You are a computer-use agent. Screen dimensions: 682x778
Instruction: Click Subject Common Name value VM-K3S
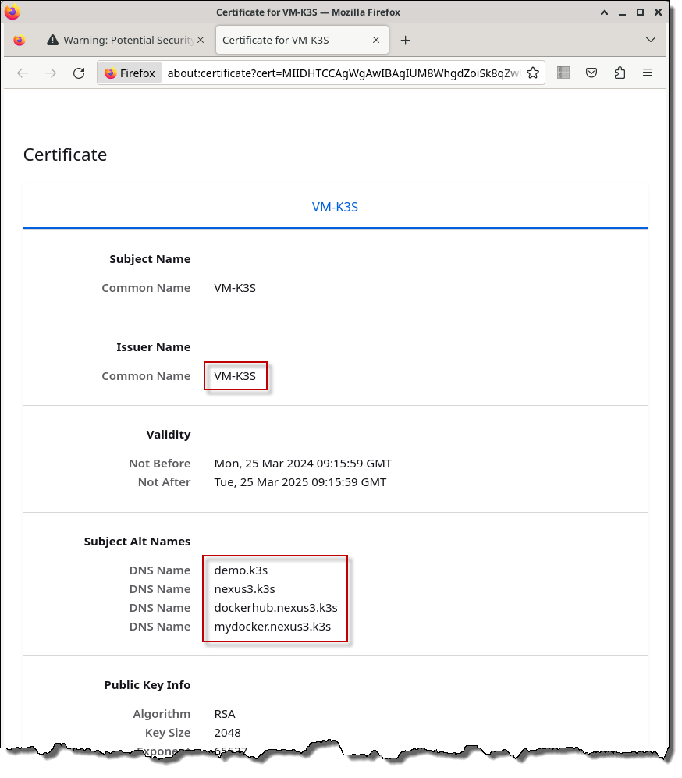(235, 288)
